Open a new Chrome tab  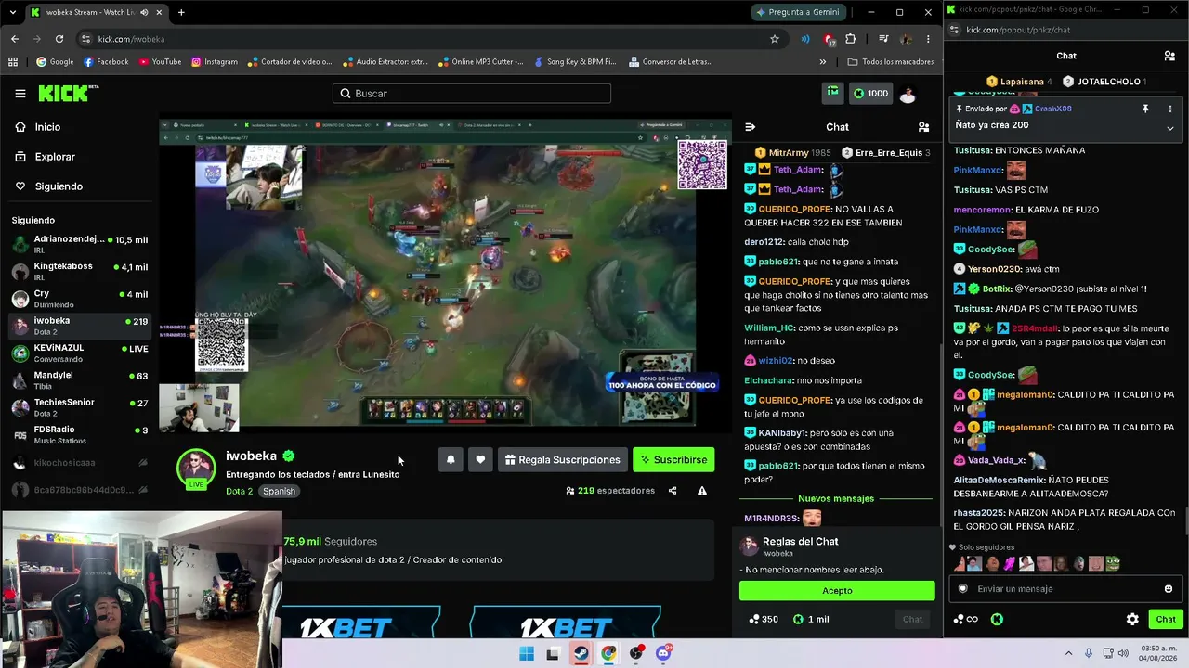click(x=181, y=13)
